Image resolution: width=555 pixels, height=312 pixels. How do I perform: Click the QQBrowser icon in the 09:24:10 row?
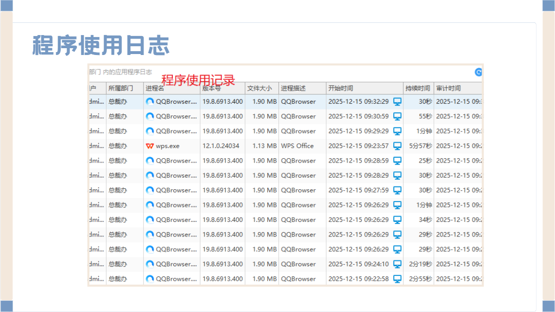click(x=150, y=264)
